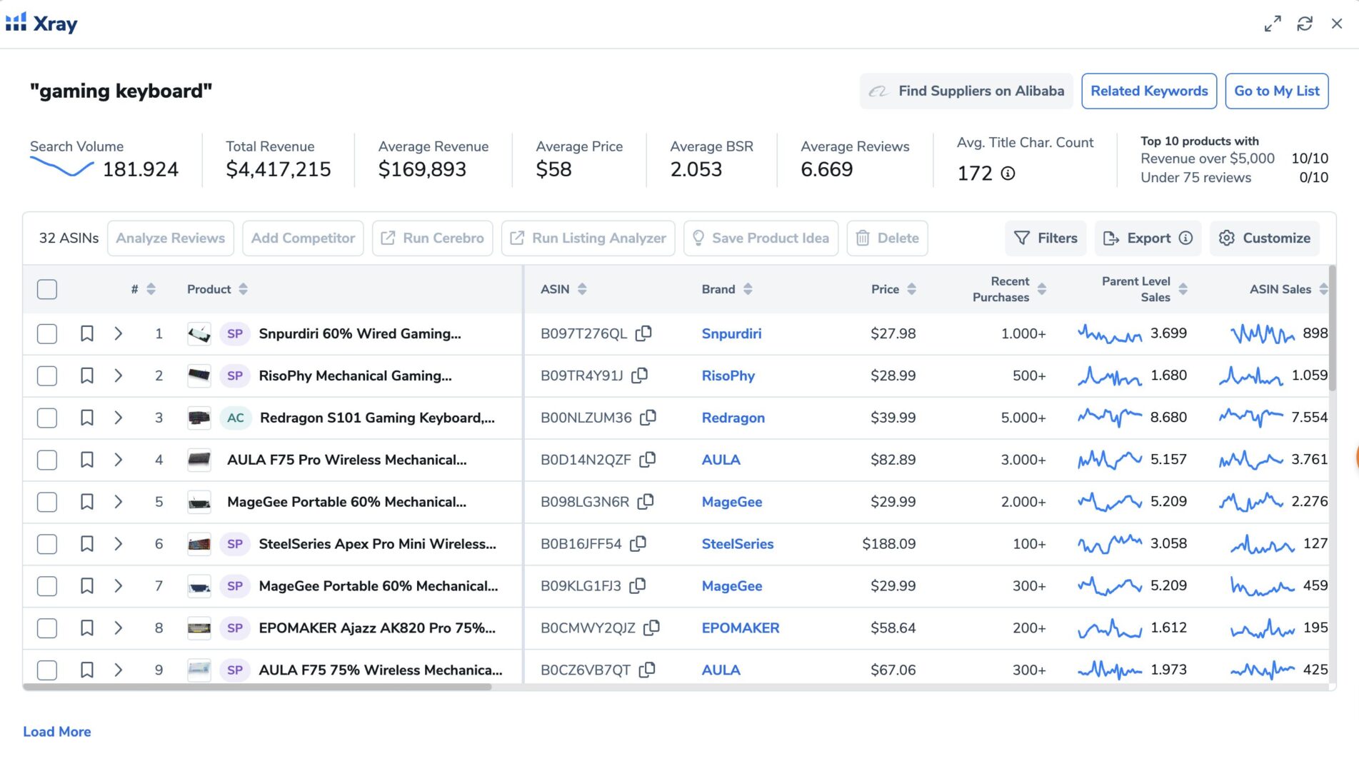Open the Filters panel
1359x771 pixels.
[1045, 238]
